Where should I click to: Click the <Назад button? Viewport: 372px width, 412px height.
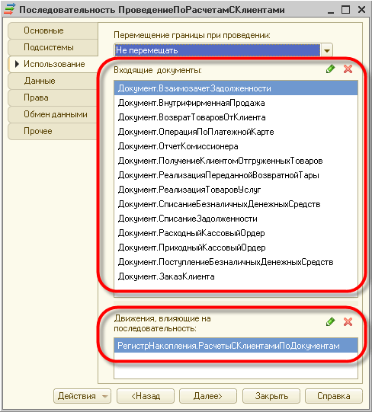coord(146,396)
